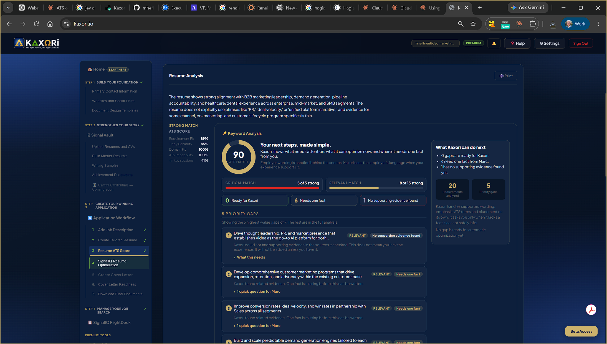Open step 6 Cover Letter Readiness

[x=119, y=284]
